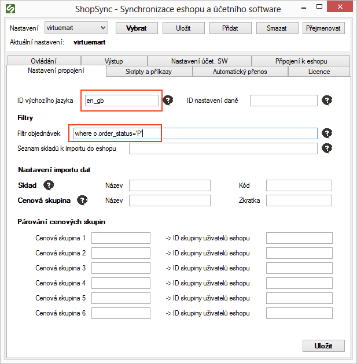The width and height of the screenshot is (357, 364).
Task: Focus the Cenová skupina 6 field
Action: coord(121,313)
